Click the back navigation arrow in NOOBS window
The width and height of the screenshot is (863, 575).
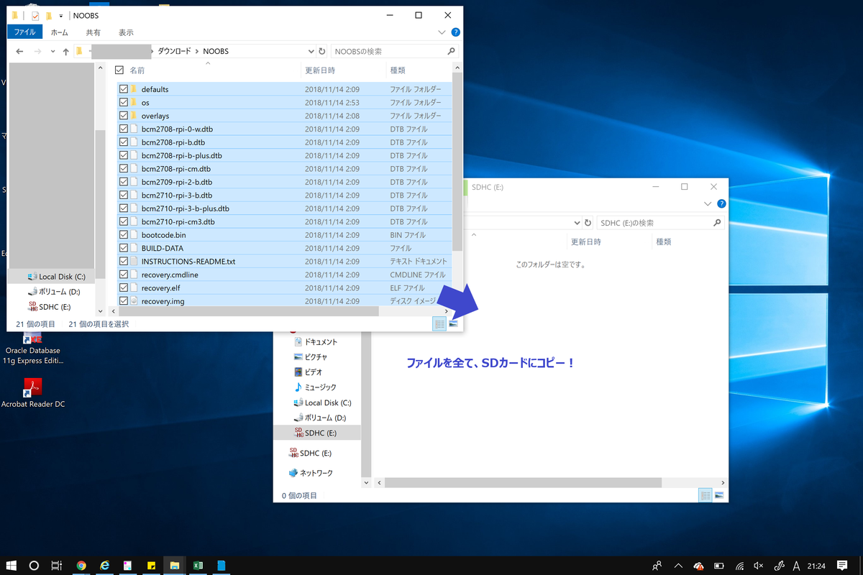coord(19,51)
